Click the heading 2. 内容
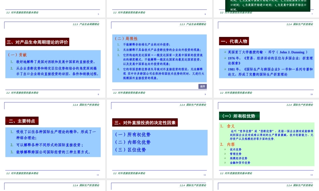 pos(227,144)
